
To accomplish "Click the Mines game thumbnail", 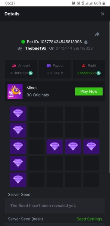I will [x=15, y=91].
